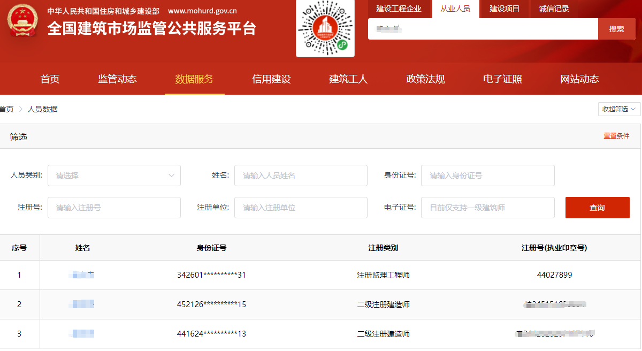Click registration number 44027899 in row 1

pos(554,275)
